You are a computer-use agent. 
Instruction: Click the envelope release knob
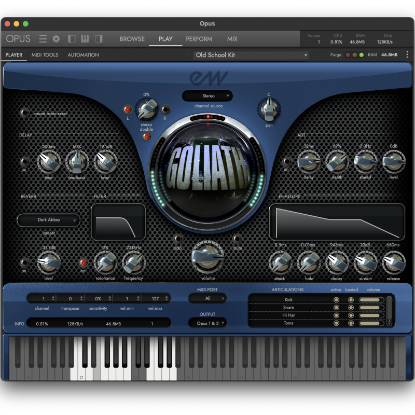(394, 263)
